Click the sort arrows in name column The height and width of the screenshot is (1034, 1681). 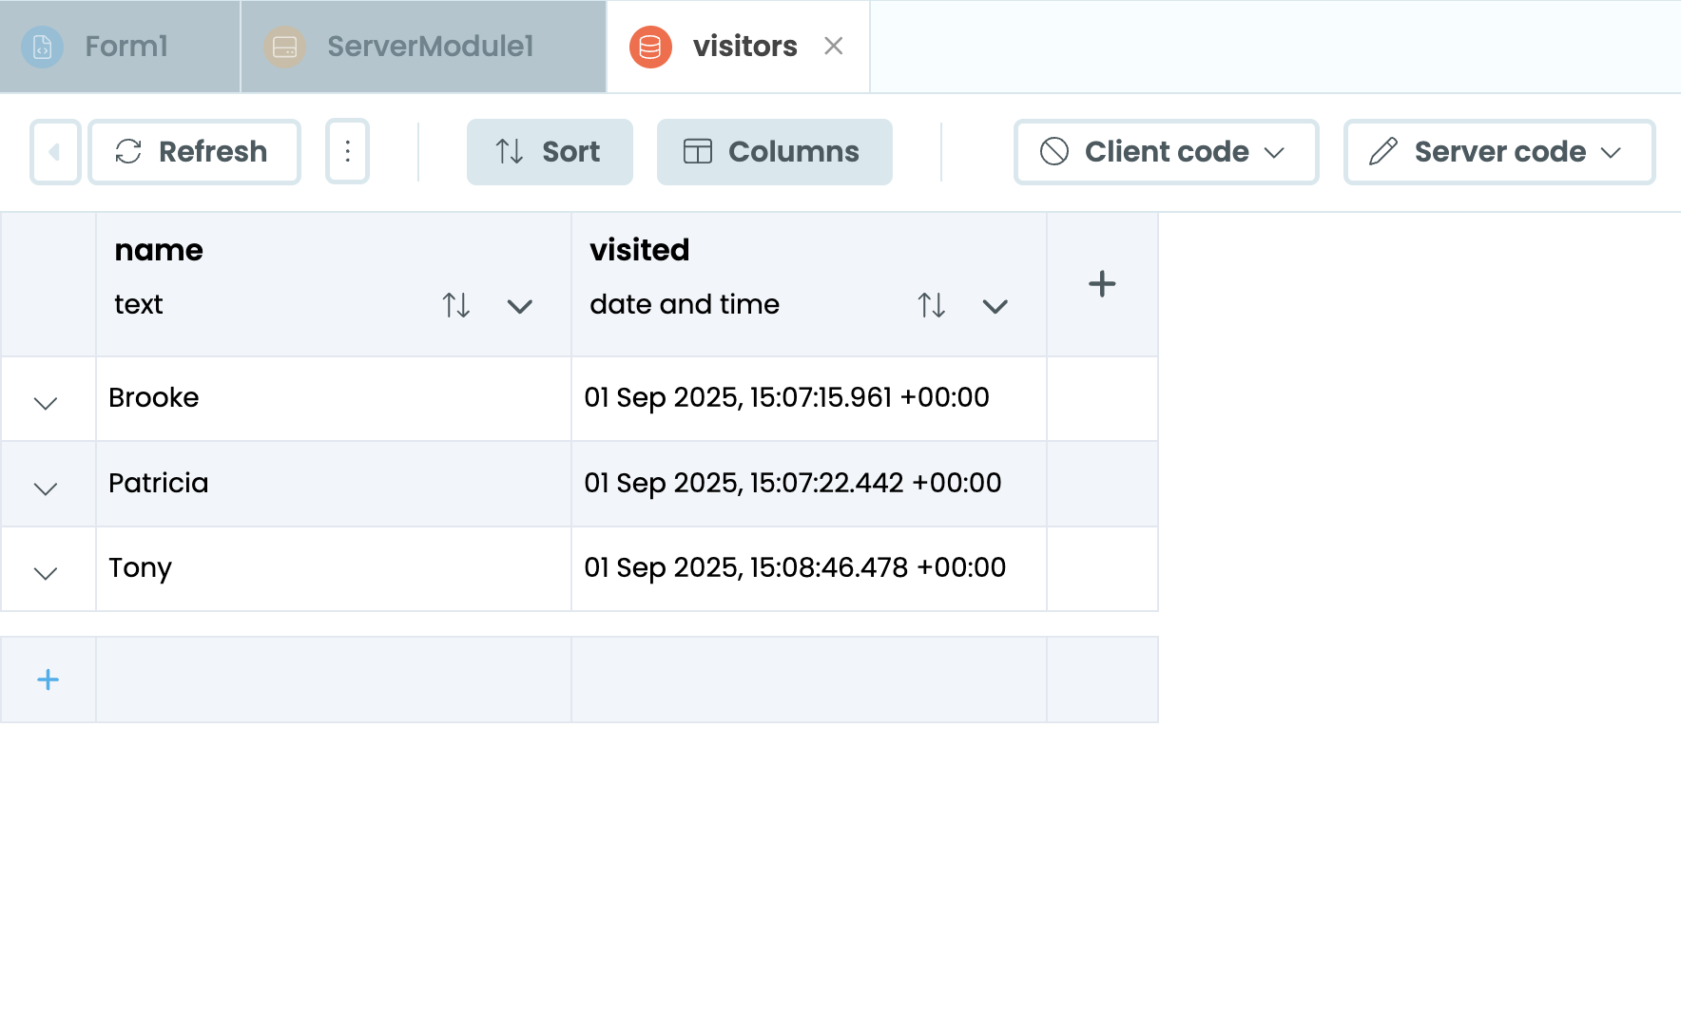[456, 305]
